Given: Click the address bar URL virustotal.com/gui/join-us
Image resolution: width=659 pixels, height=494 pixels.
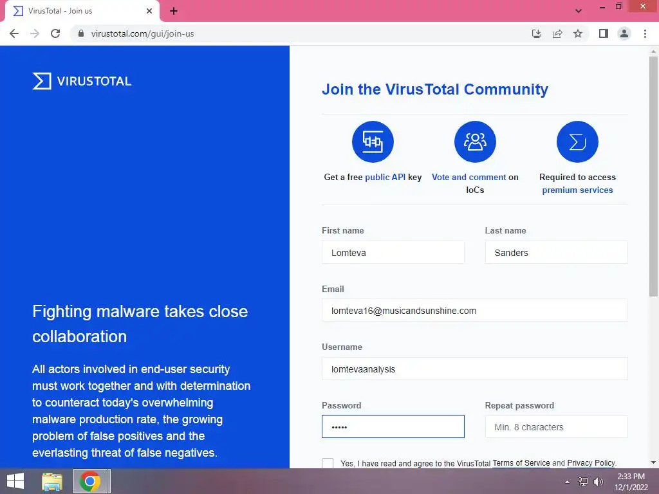Looking at the screenshot, I should coord(142,33).
